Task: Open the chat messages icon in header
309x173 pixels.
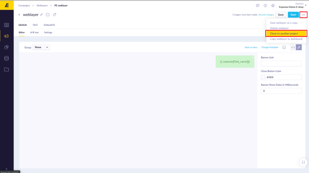Action: [x=257, y=5]
